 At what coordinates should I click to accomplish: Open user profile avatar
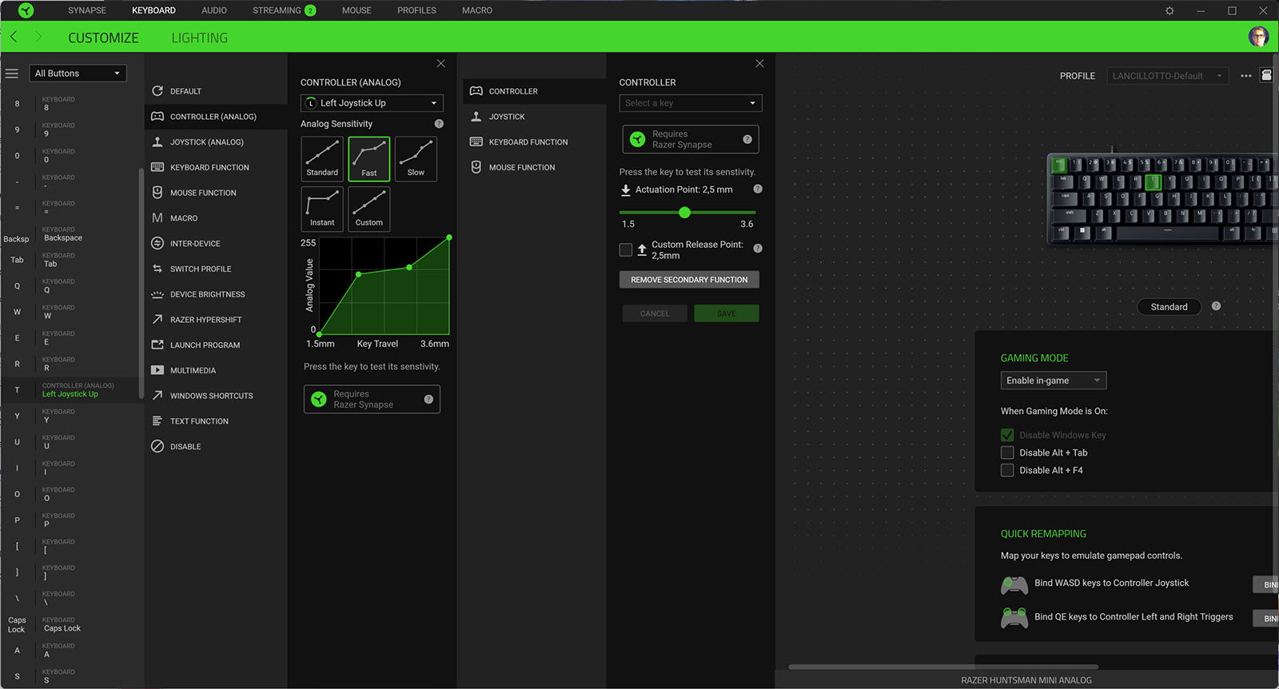[1258, 37]
